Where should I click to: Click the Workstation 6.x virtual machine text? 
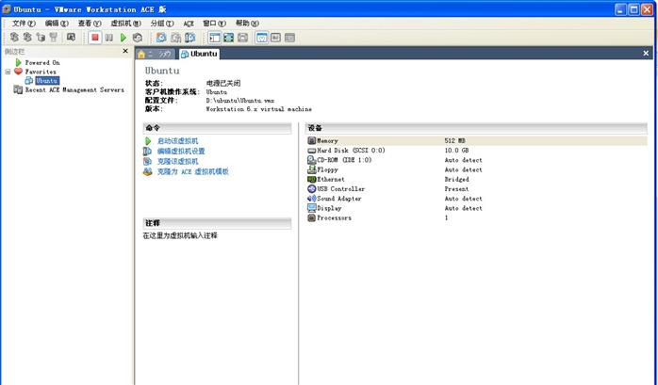click(x=258, y=109)
